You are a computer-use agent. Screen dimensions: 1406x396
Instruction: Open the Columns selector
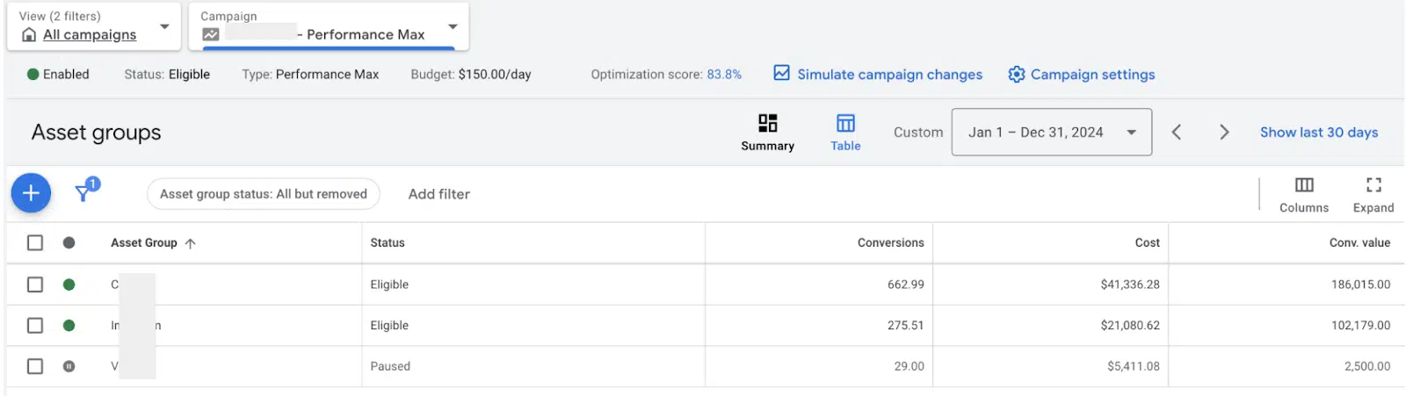coord(1304,194)
